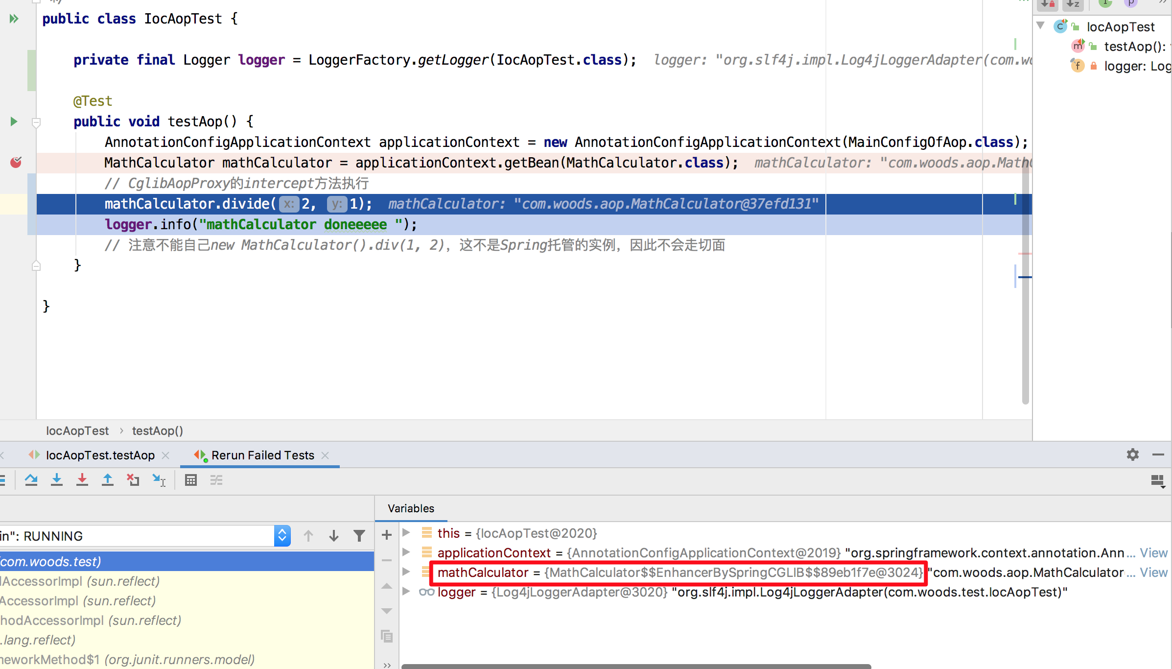Image resolution: width=1172 pixels, height=669 pixels.
Task: Open the thread selector RUNNING dropdown
Action: (x=282, y=536)
